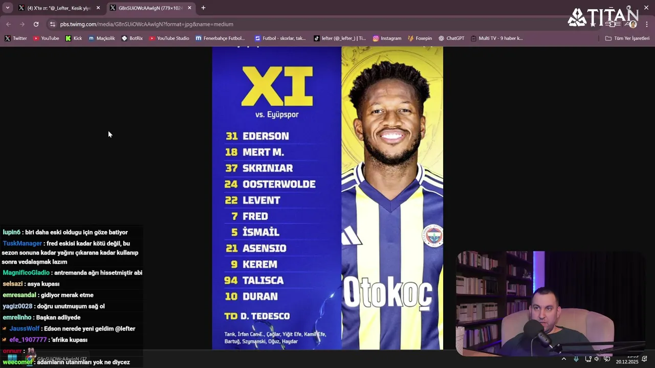Close the X'te @_Lefter_ tab
The width and height of the screenshot is (655, 368).
coord(98,8)
